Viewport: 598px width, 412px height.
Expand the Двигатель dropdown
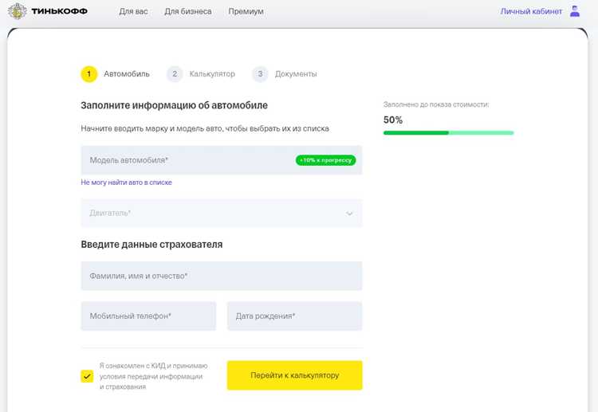222,213
